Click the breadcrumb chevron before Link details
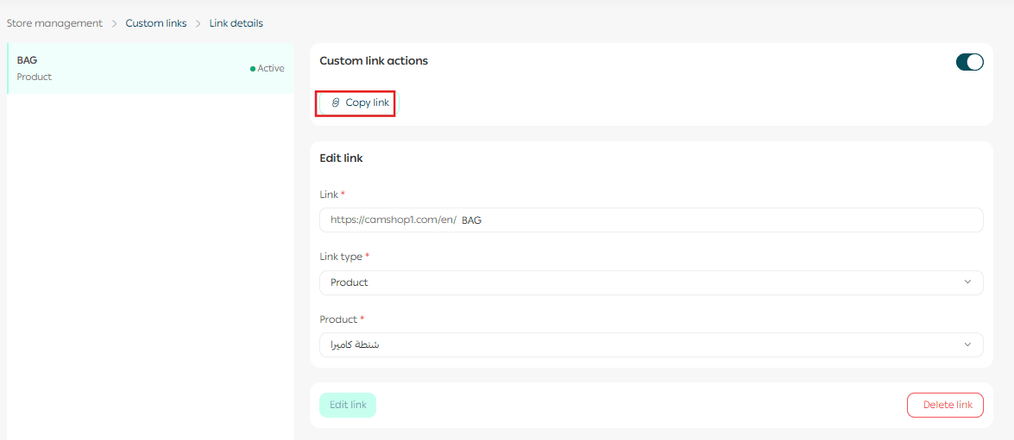The width and height of the screenshot is (1014, 440). (x=198, y=23)
